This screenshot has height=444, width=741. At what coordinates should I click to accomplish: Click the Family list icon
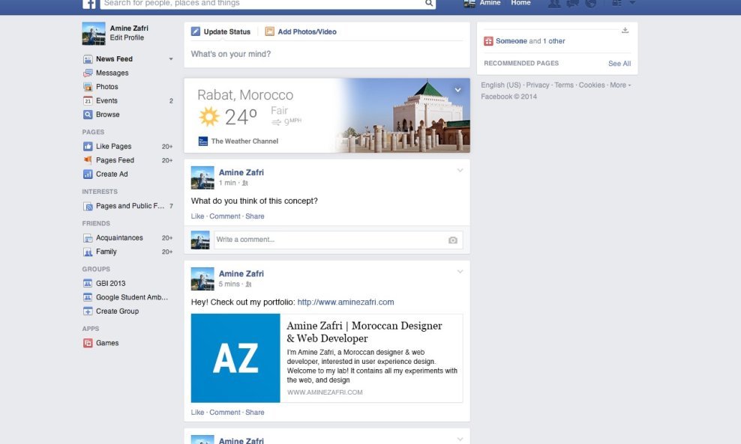(x=88, y=252)
